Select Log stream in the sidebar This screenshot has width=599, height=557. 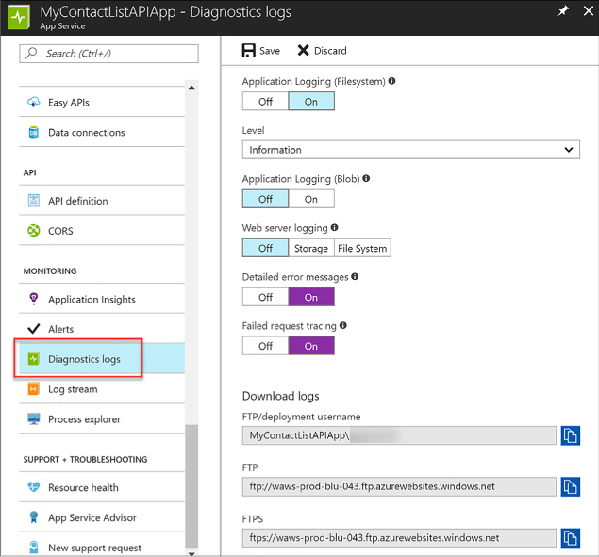[x=102, y=389]
